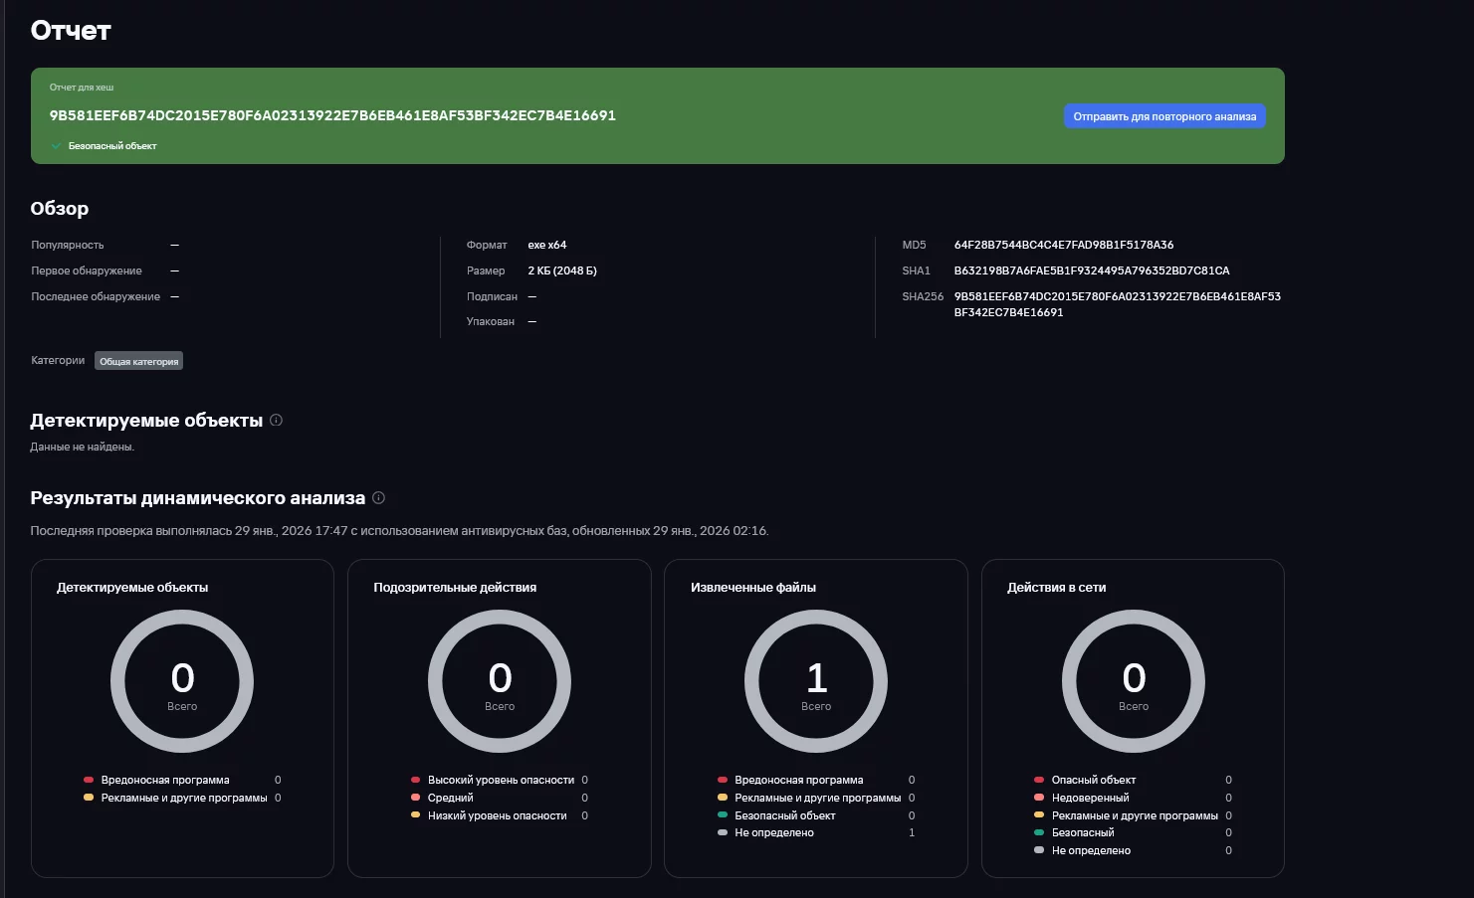The height and width of the screenshot is (898, 1474).
Task: Select Опасный объект legend entry
Action: tap(1093, 781)
